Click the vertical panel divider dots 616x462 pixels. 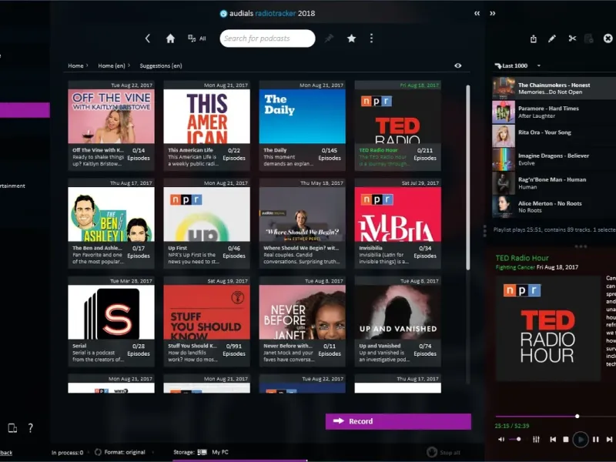[484, 230]
